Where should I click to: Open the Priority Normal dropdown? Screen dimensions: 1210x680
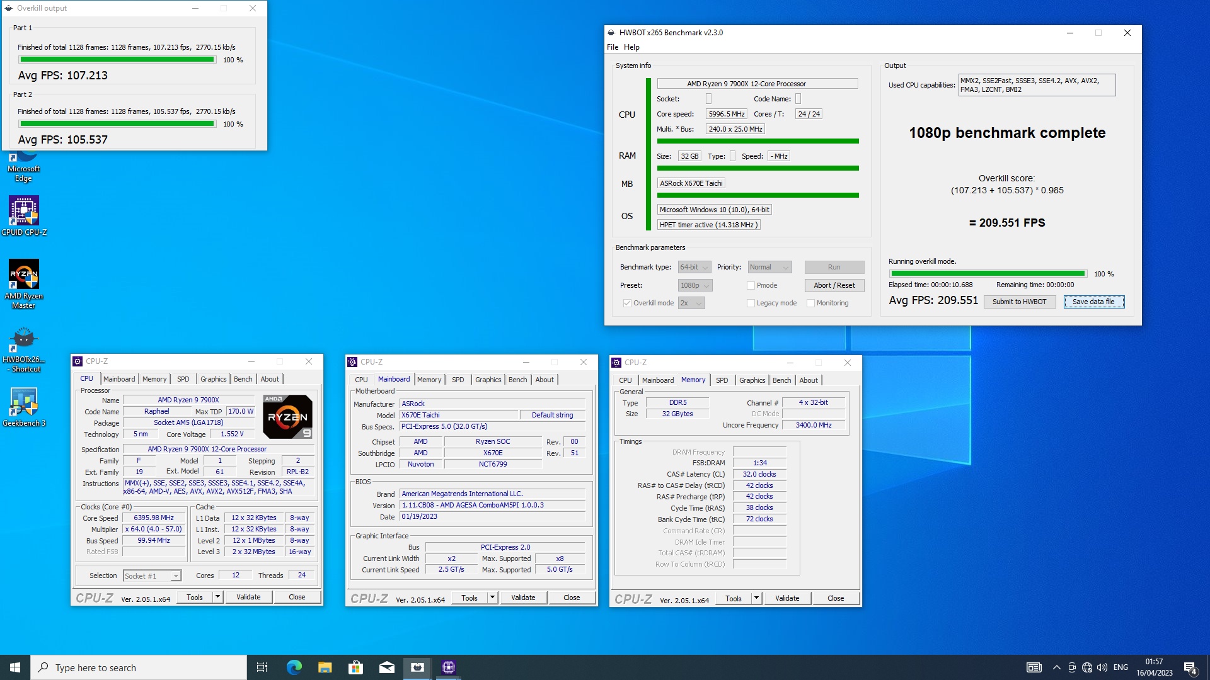(x=769, y=267)
